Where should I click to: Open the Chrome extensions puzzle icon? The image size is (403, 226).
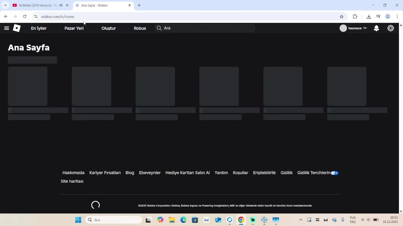(355, 17)
